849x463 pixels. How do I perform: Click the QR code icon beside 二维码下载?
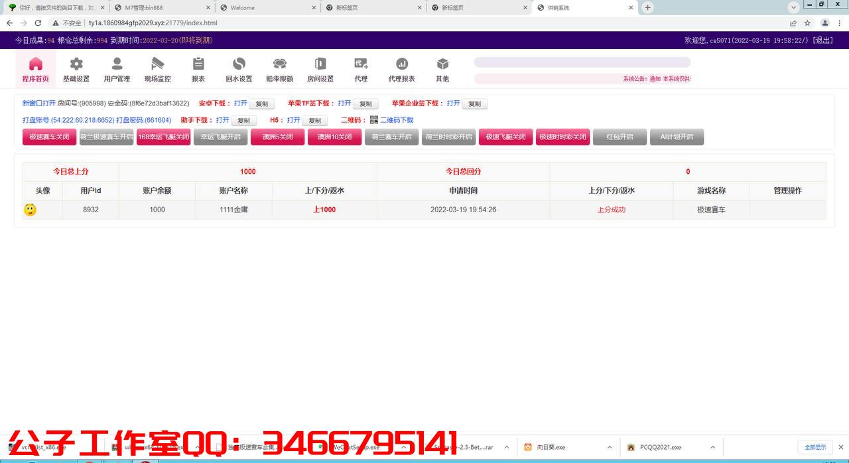[374, 120]
